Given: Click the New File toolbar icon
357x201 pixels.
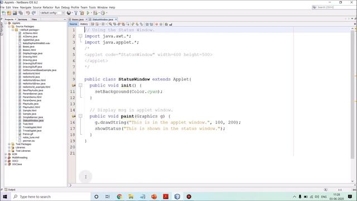Looking at the screenshot, I should (x=4, y=13).
